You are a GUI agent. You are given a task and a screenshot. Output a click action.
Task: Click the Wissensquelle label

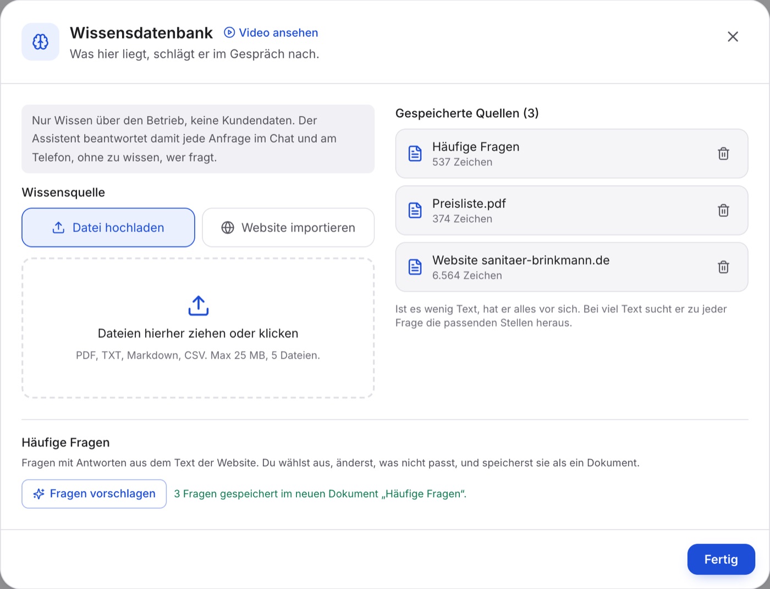pos(63,193)
